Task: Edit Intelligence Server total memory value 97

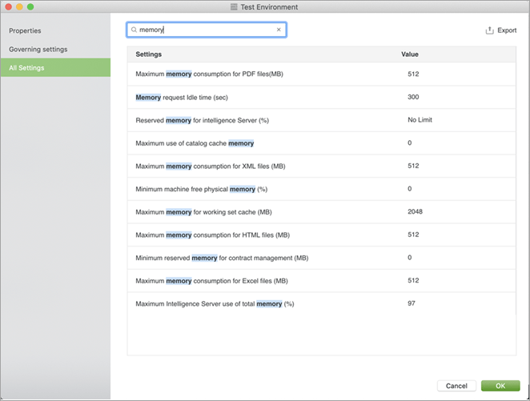Action: (x=412, y=304)
